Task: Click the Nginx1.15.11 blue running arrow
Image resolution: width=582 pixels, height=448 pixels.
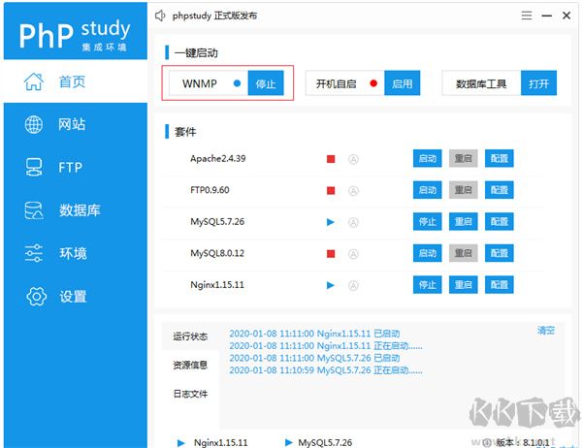Action: click(331, 285)
